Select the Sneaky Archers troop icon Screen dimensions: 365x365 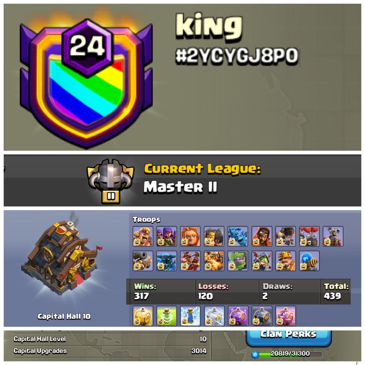click(x=167, y=236)
